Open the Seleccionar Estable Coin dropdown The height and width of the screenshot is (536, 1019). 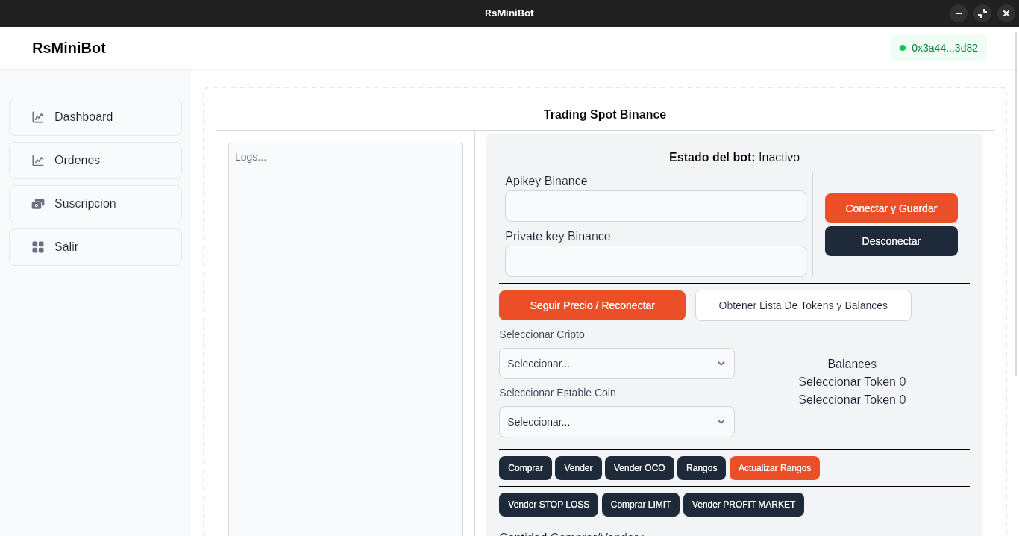(616, 422)
